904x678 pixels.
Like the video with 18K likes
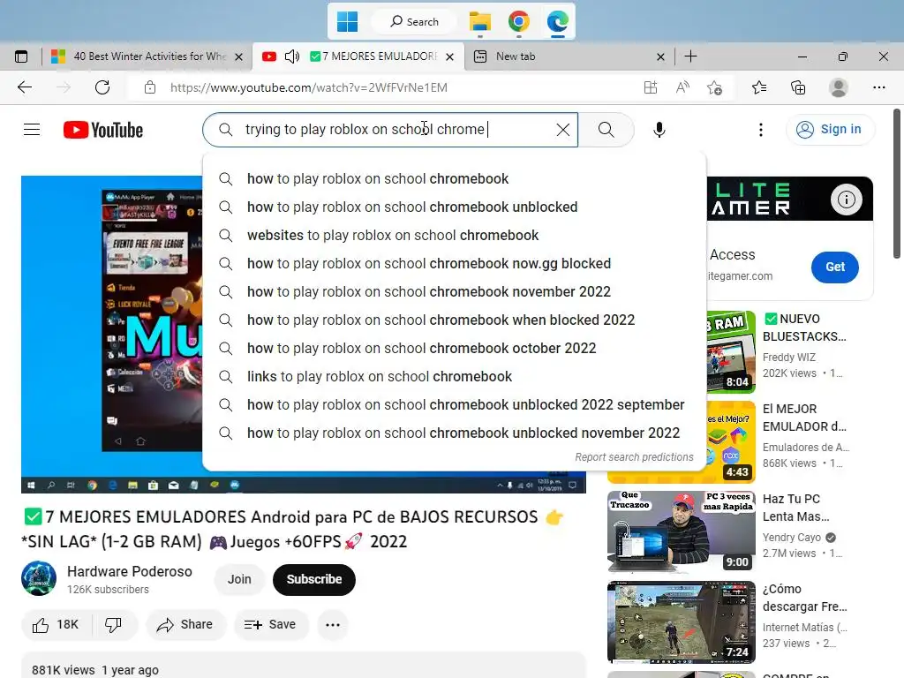(x=56, y=624)
